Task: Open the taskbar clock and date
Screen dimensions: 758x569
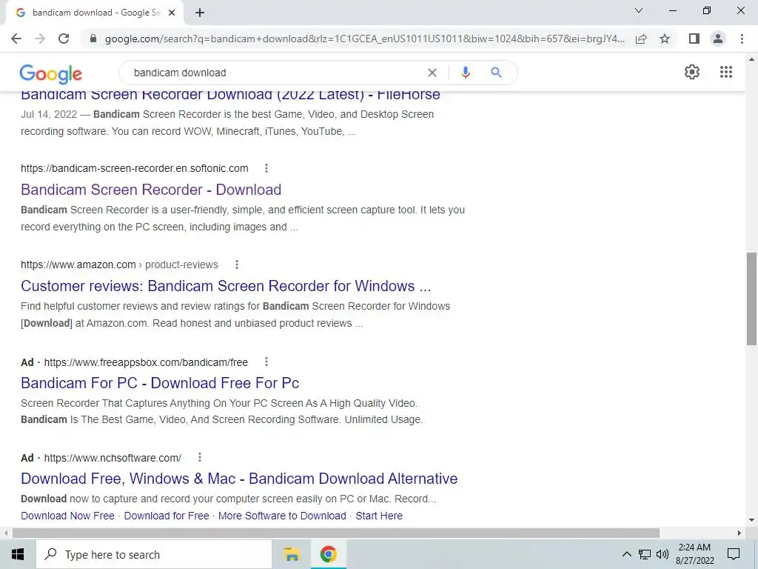Action: 694,554
